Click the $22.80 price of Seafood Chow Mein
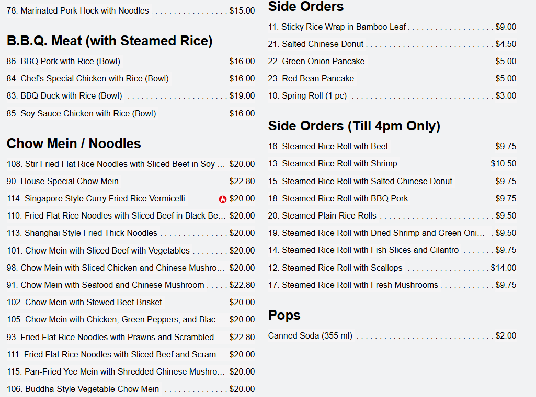 point(242,285)
